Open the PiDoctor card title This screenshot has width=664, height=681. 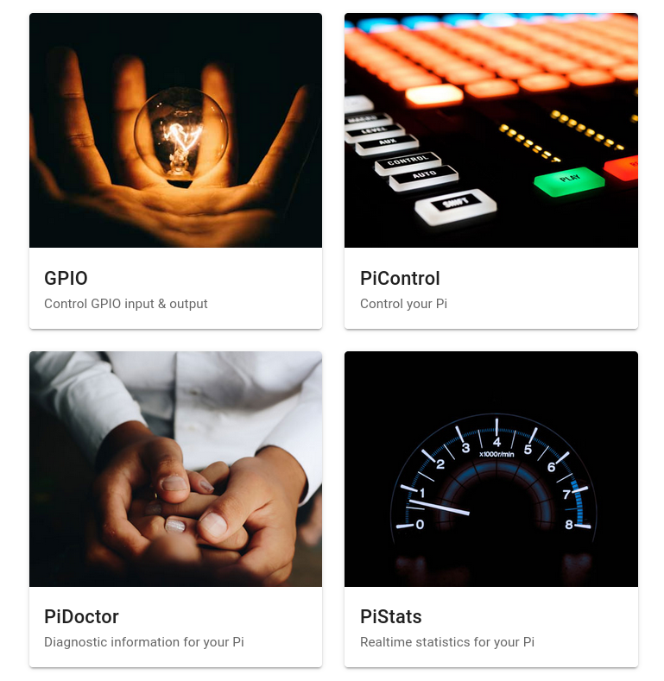[x=81, y=617]
